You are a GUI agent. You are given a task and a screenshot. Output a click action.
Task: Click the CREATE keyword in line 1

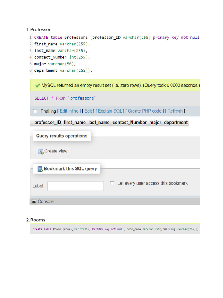41,38
